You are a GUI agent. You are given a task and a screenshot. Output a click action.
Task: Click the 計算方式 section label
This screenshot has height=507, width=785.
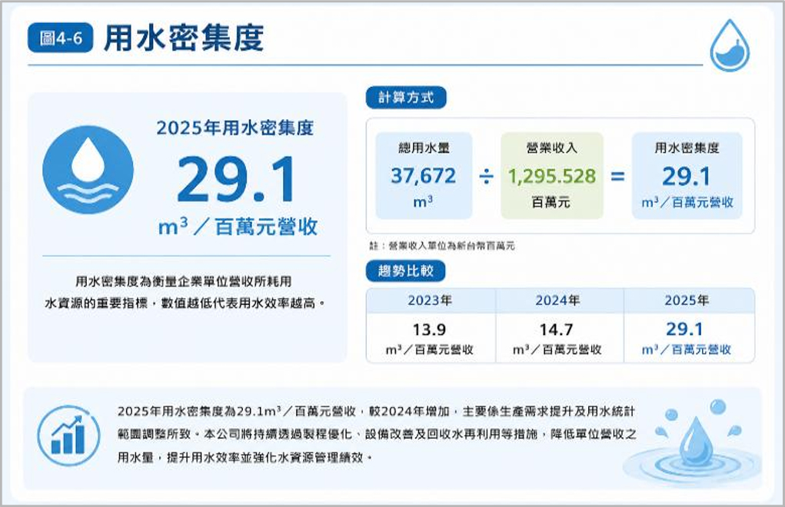[405, 98]
